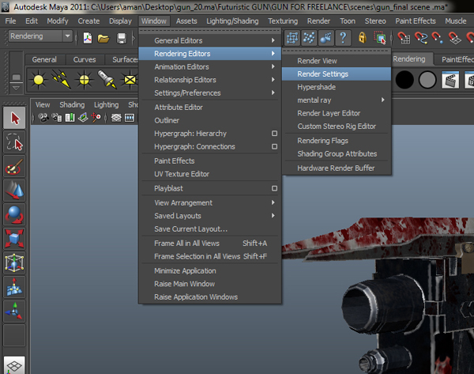The height and width of the screenshot is (374, 474).
Task: Click the help question mark icon
Action: [x=343, y=38]
